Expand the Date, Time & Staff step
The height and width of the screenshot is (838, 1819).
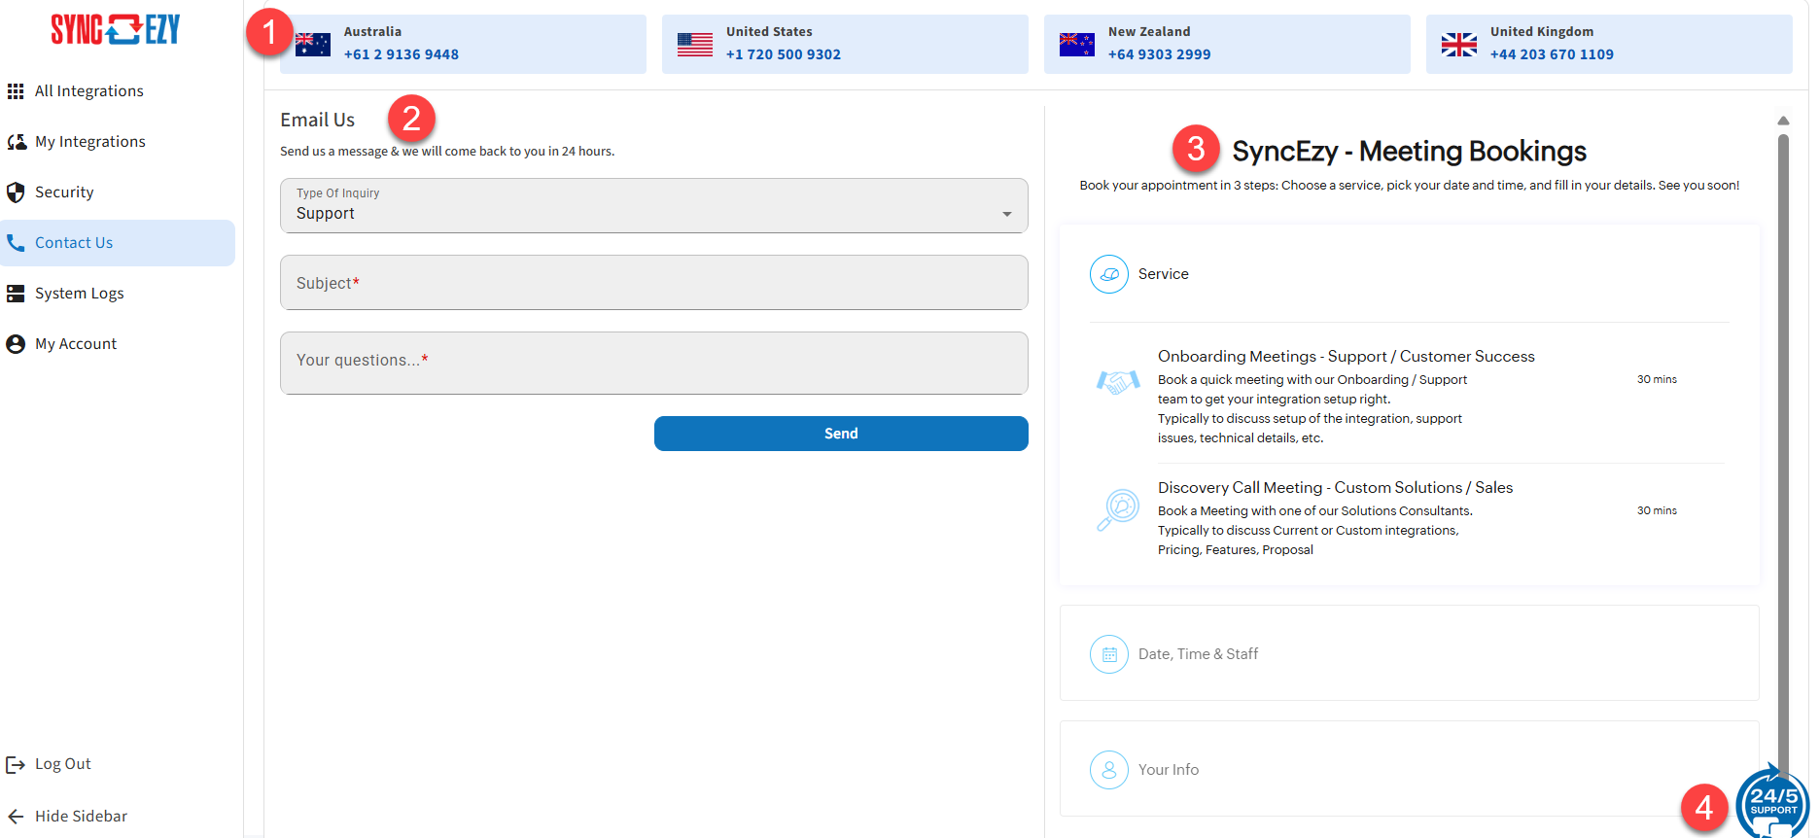coord(1409,653)
